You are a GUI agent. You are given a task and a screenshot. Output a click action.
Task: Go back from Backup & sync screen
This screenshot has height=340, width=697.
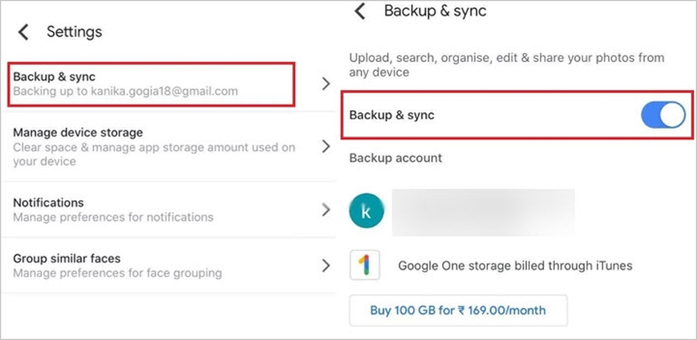(x=360, y=11)
